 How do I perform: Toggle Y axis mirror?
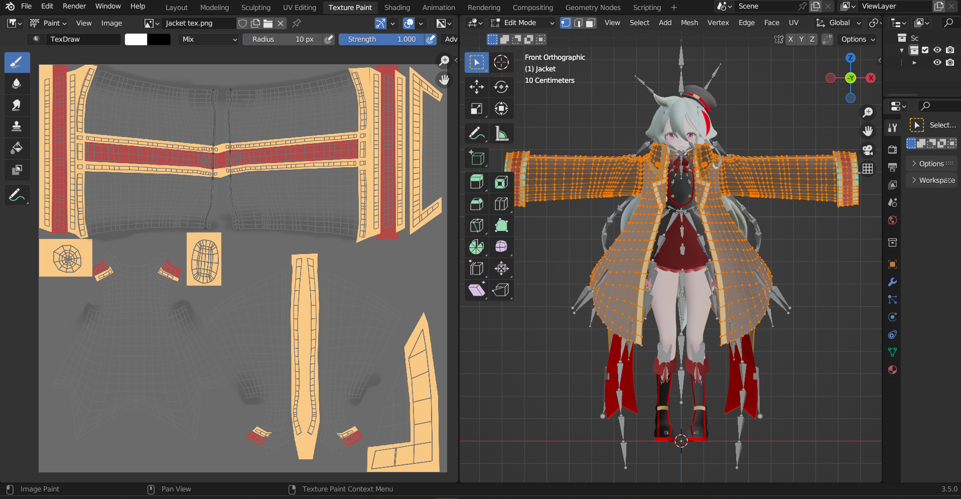pyautogui.click(x=801, y=39)
